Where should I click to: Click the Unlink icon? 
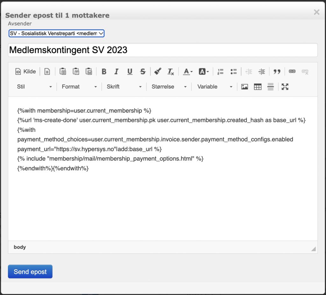pyautogui.click(x=305, y=71)
